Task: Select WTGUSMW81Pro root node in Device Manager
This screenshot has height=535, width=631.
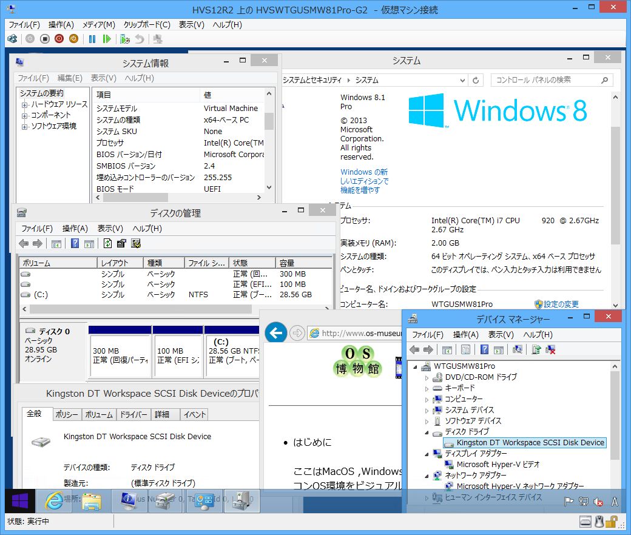Action: click(x=464, y=366)
